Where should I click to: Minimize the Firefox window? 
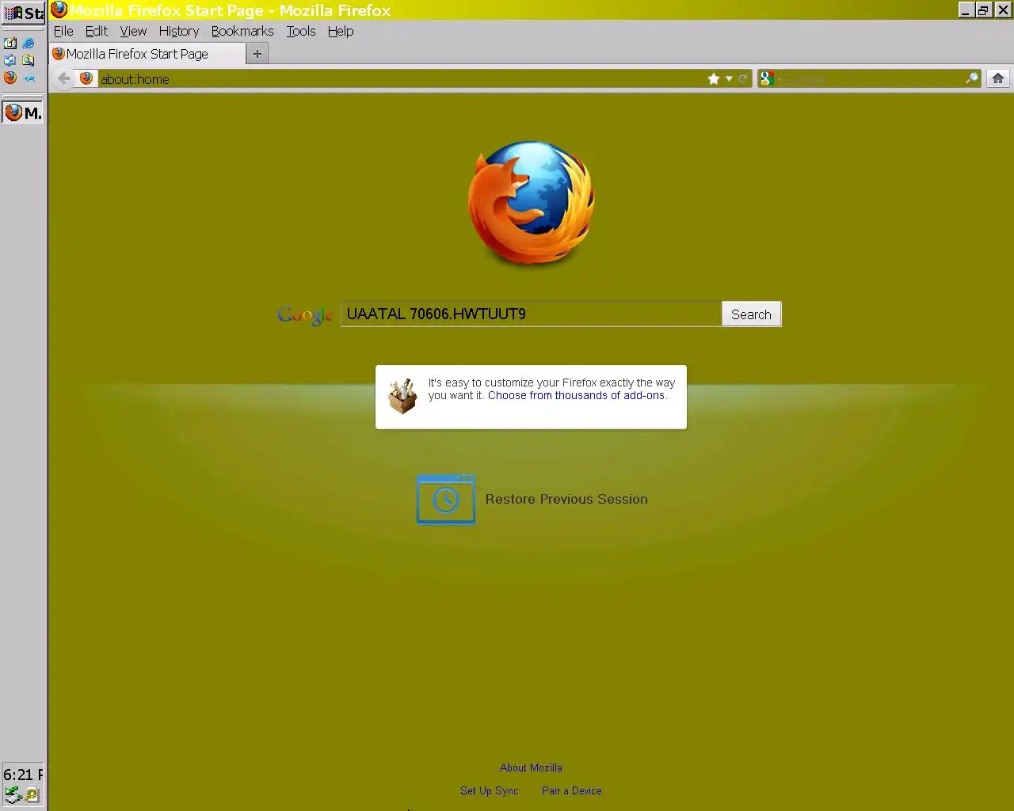click(966, 10)
